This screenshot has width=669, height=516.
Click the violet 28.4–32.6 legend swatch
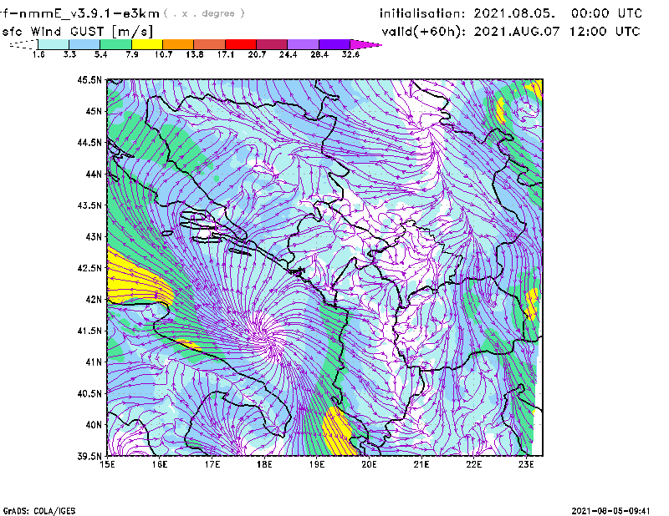pos(334,44)
